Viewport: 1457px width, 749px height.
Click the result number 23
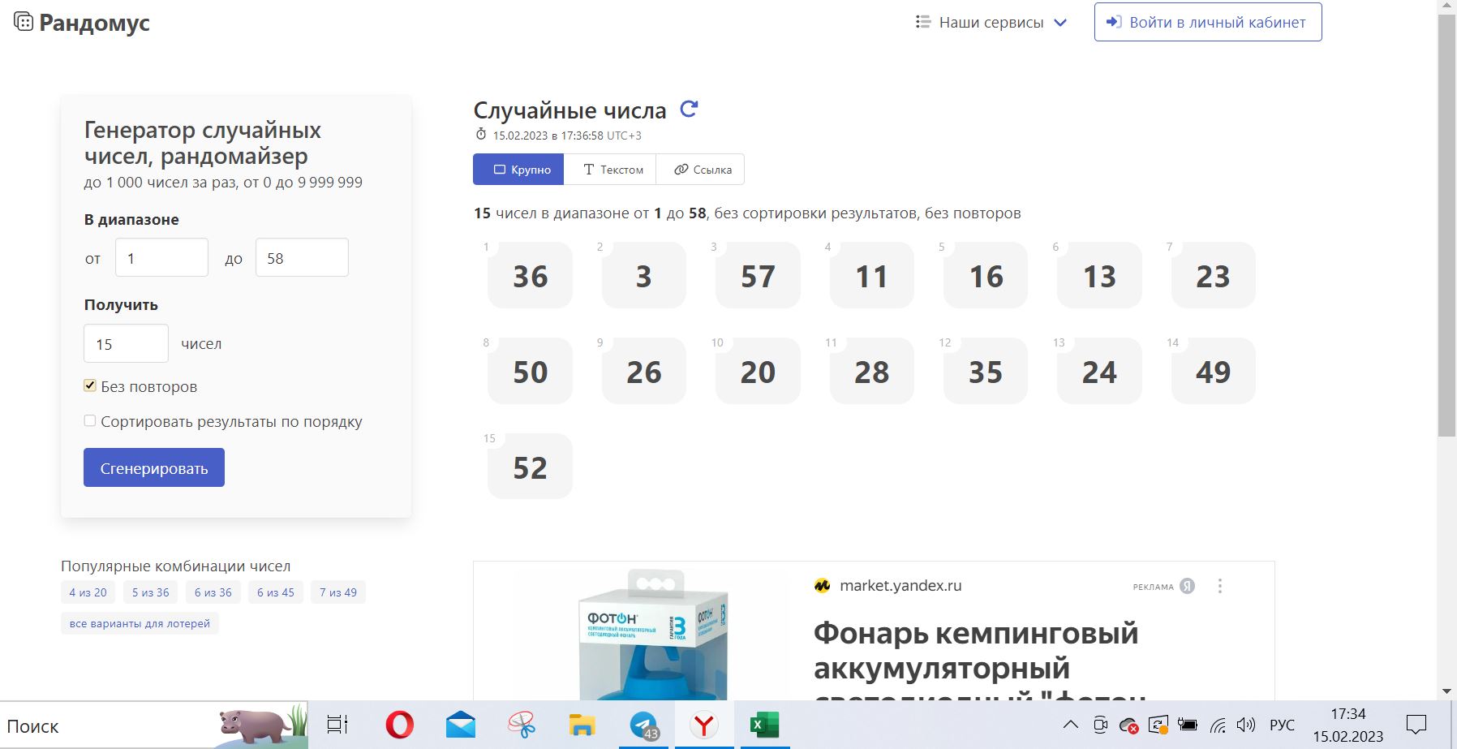(x=1213, y=276)
